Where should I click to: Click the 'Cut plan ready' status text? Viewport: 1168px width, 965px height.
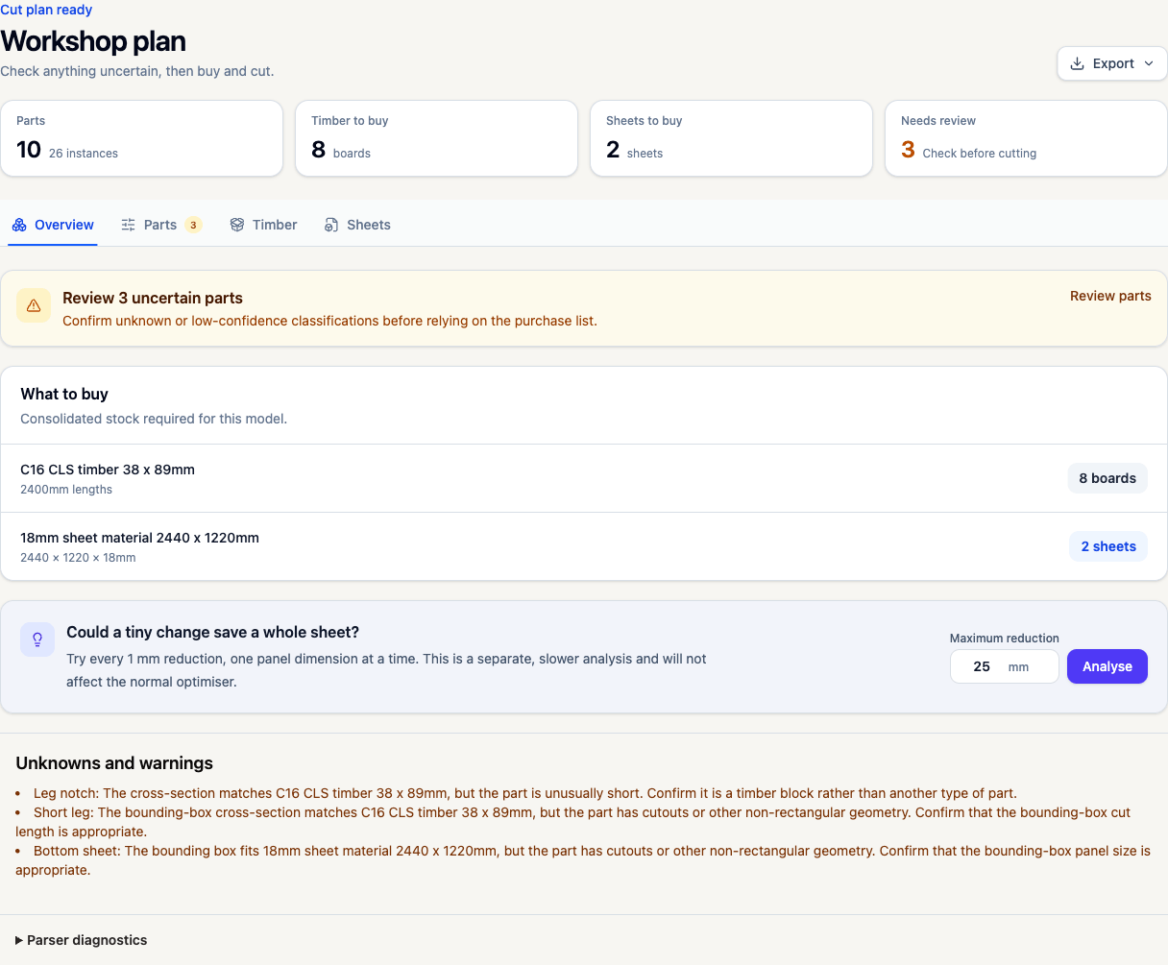(46, 10)
